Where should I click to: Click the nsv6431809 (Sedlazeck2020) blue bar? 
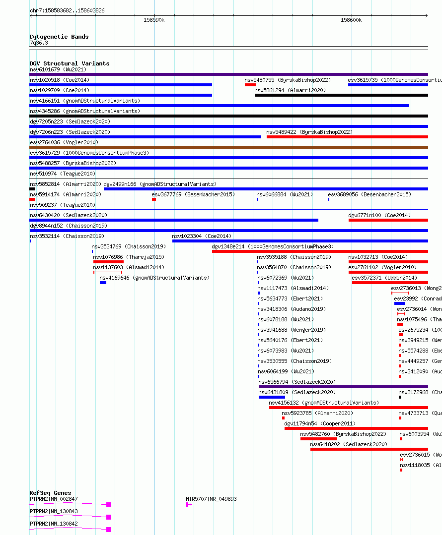click(272, 397)
